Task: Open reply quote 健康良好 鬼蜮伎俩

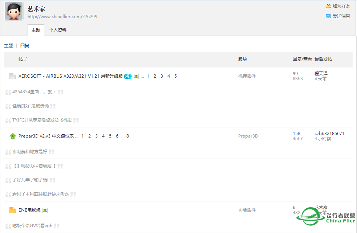Action: 31,106
